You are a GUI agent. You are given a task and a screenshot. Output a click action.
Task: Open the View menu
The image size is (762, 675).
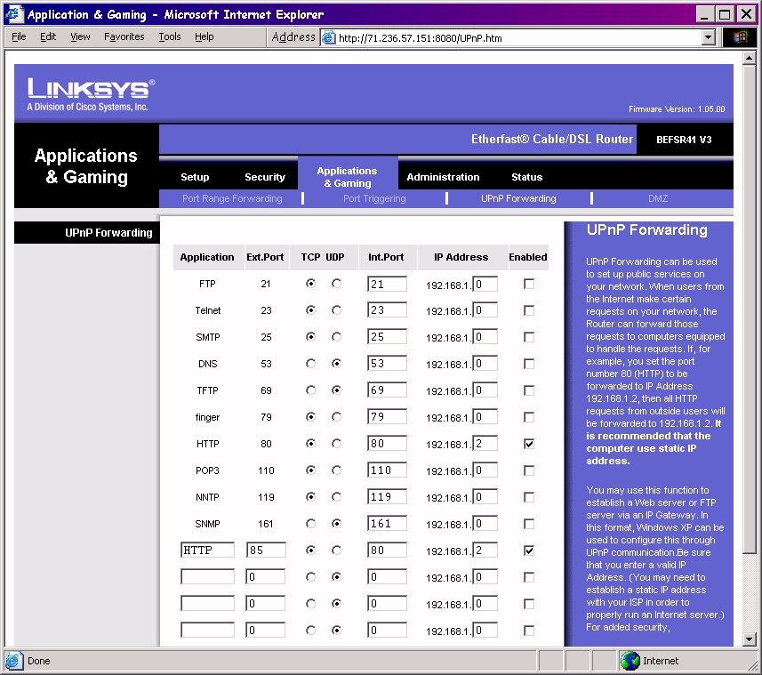(80, 36)
